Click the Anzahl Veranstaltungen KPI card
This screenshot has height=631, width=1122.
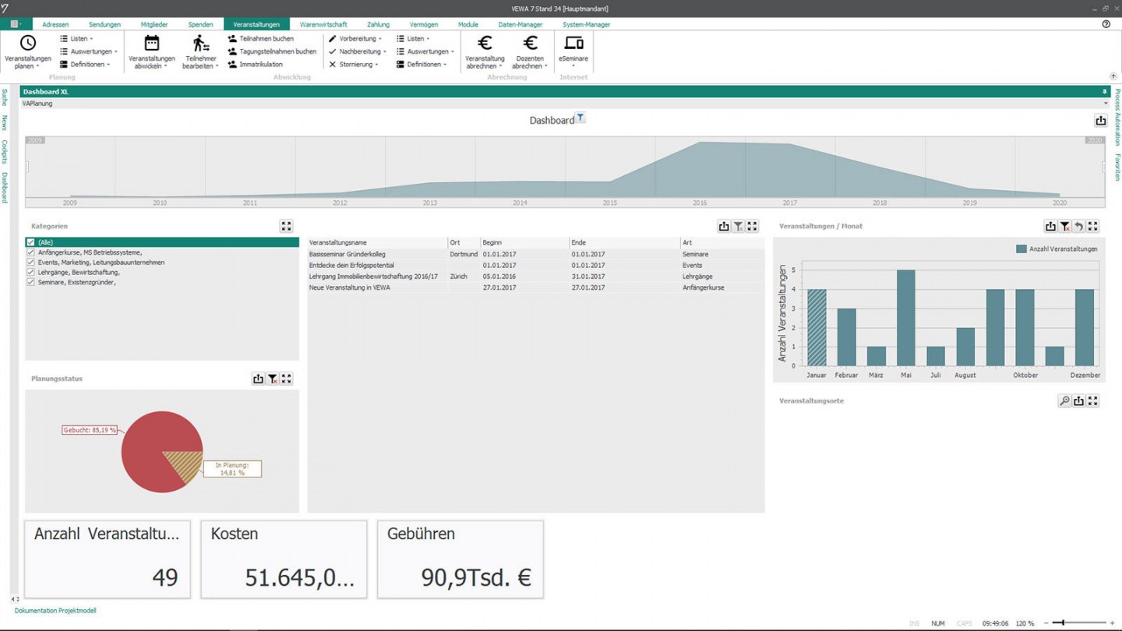(107, 559)
